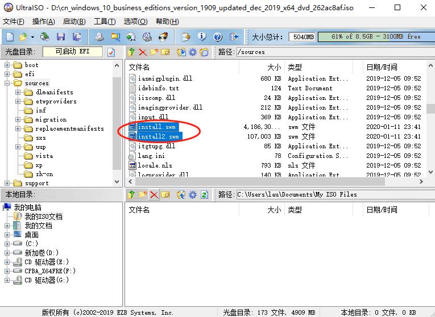Click disc pane New Folder icon
The width and height of the screenshot is (435, 317).
point(154,52)
